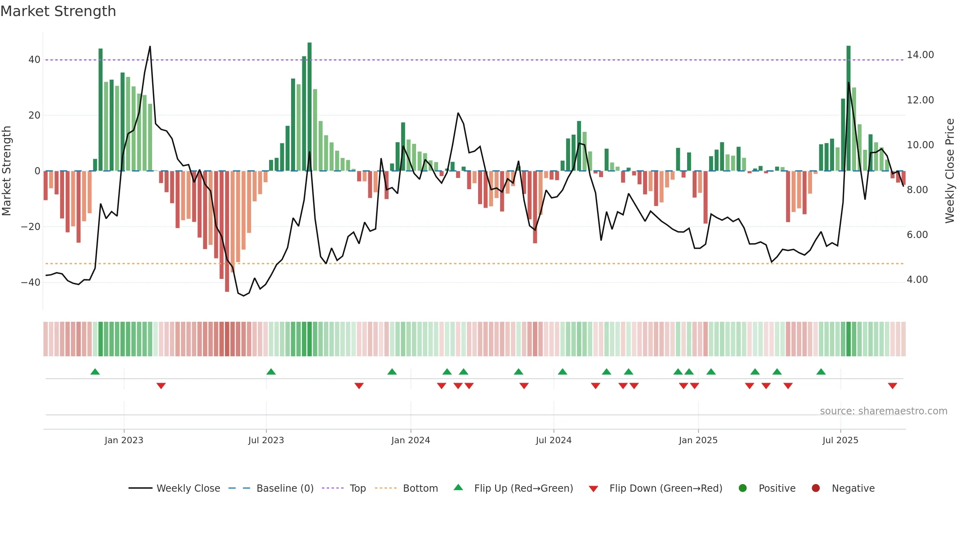Select the Jul 2023 x-axis label
Viewport: 961px width, 541px height.
point(266,440)
